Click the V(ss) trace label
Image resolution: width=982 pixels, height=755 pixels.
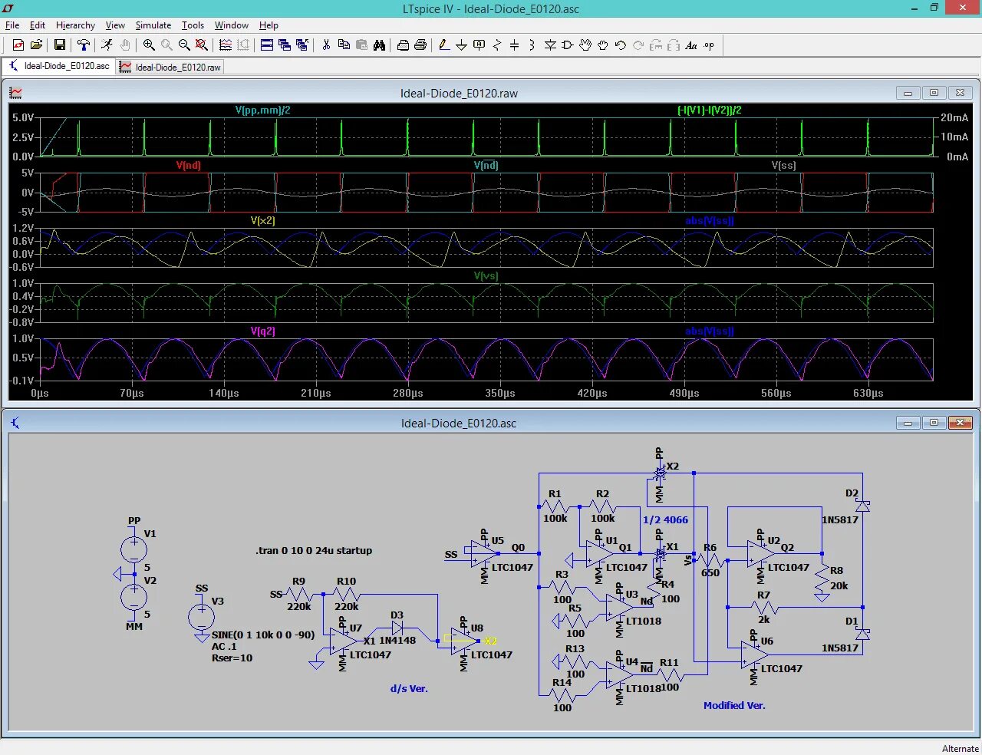[x=783, y=165]
